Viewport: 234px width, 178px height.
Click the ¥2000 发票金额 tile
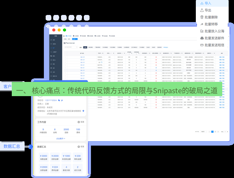click(44, 168)
